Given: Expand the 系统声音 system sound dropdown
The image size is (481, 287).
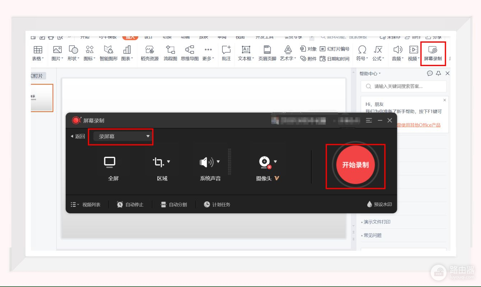Looking at the screenshot, I should pos(218,162).
